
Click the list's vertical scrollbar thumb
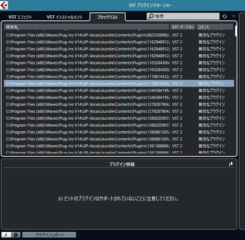click(x=236, y=31)
